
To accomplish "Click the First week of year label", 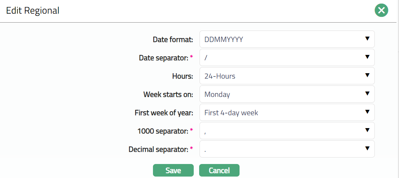I will pyautogui.click(x=164, y=113).
